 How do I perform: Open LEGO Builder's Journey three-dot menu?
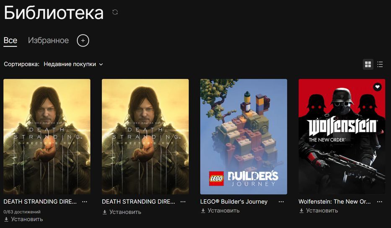pyautogui.click(x=281, y=202)
